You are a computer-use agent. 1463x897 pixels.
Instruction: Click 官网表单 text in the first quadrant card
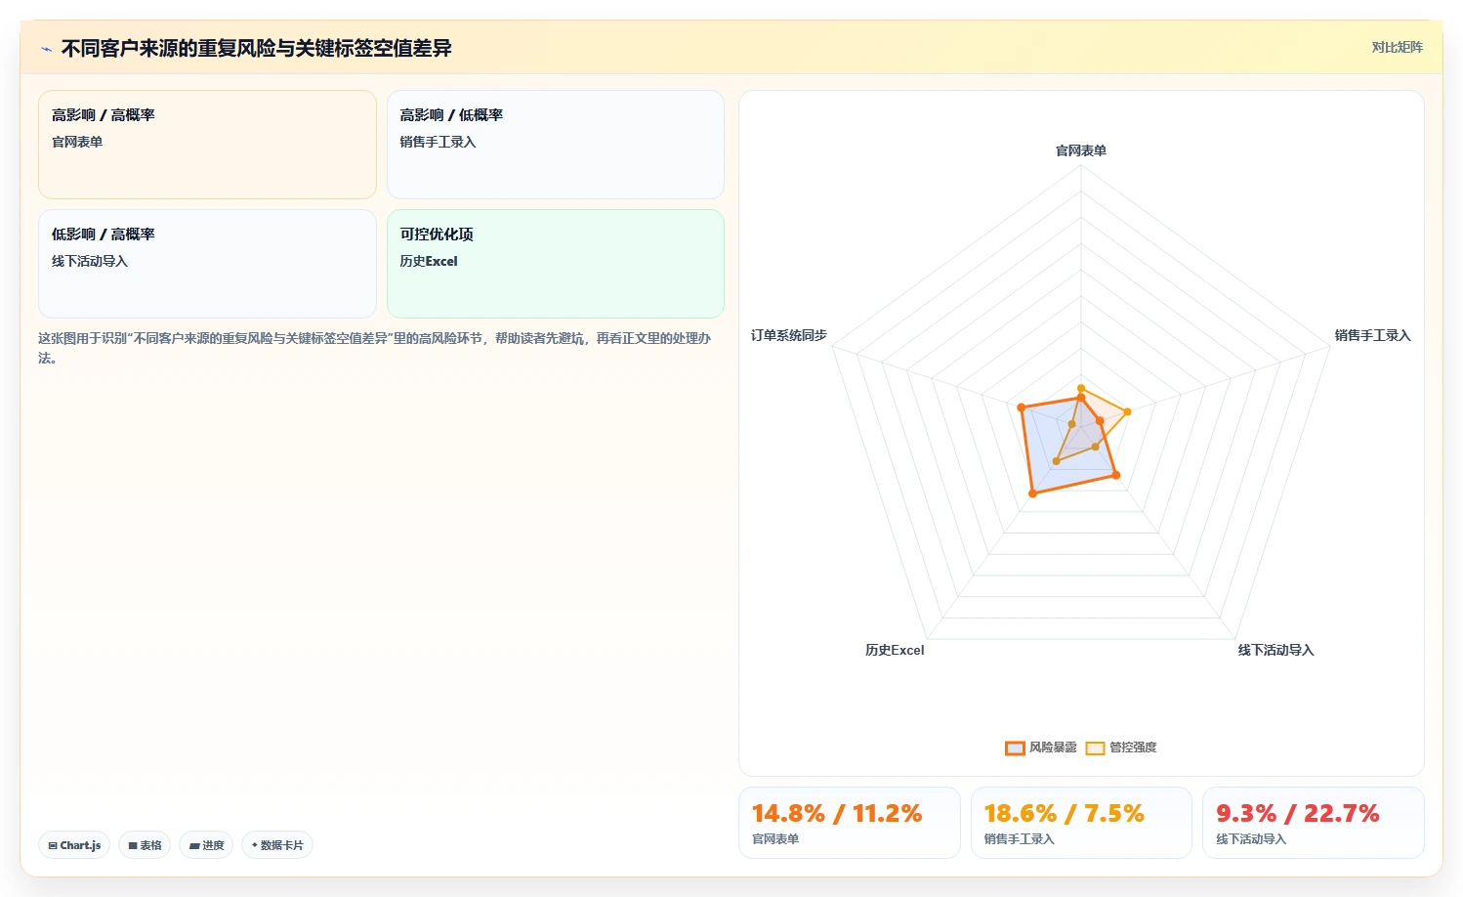[77, 142]
